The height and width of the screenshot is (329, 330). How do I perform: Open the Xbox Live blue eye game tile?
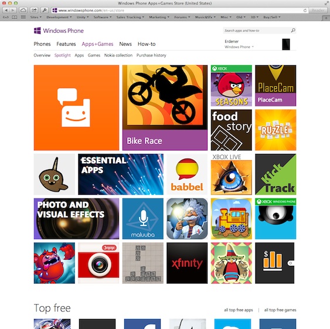coord(232,174)
